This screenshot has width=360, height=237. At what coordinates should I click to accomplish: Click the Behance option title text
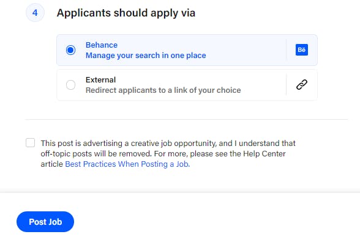click(102, 45)
